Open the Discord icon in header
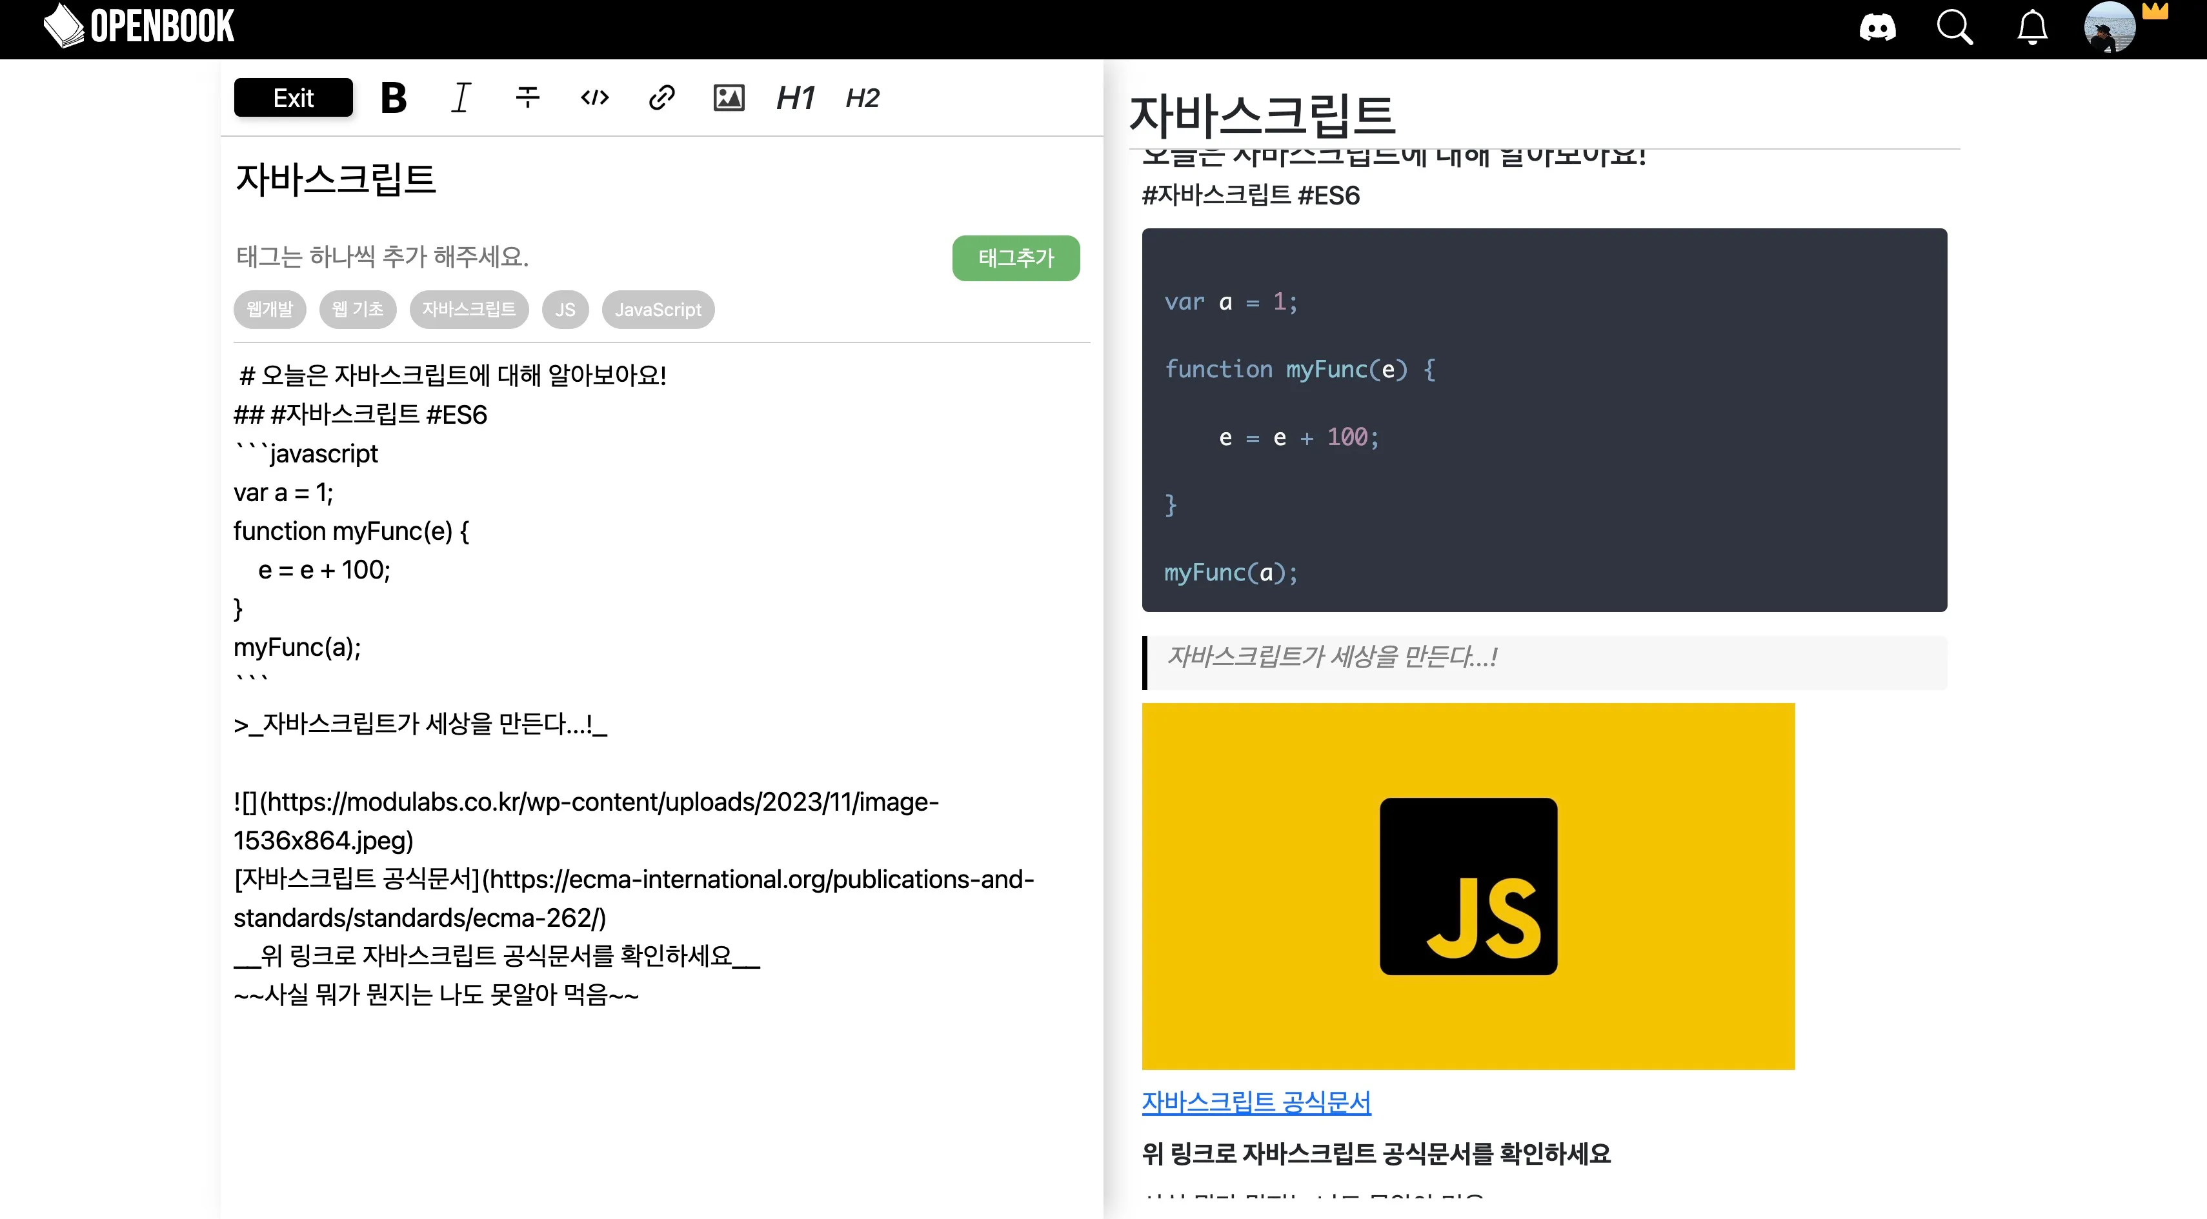The image size is (2207, 1219). tap(1877, 27)
